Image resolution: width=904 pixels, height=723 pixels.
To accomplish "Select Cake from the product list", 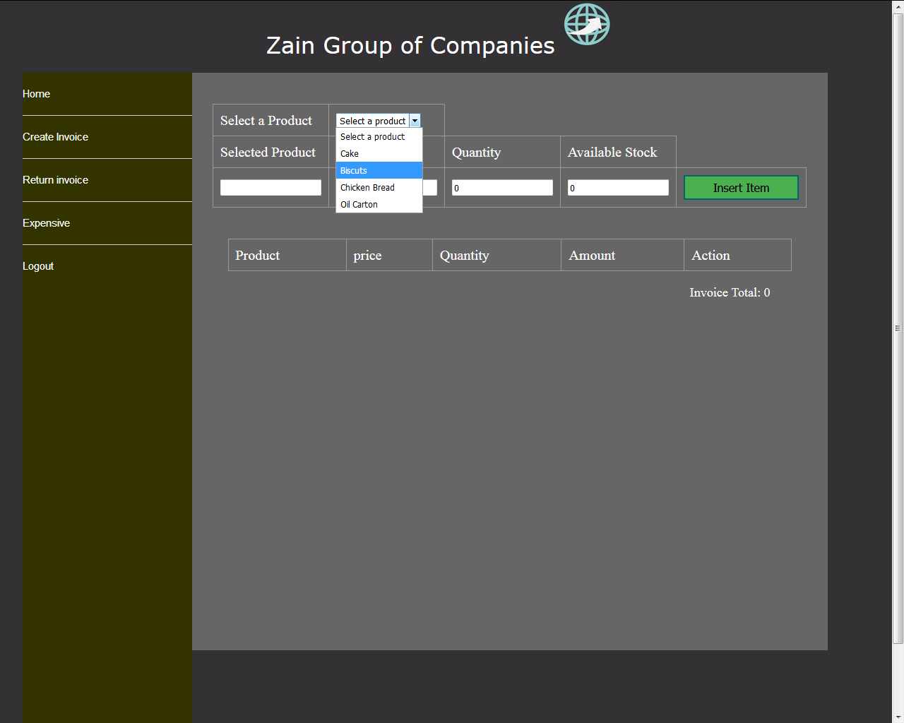I will [x=379, y=153].
